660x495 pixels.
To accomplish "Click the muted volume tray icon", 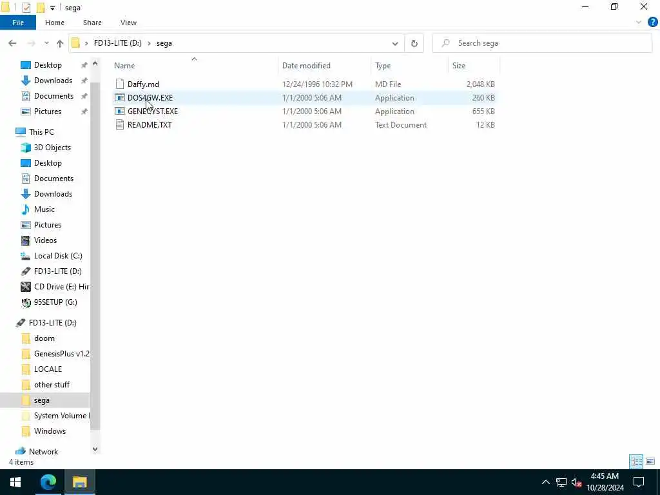I will coord(576,482).
